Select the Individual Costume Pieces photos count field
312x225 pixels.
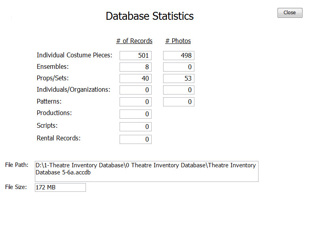pyautogui.click(x=179, y=55)
